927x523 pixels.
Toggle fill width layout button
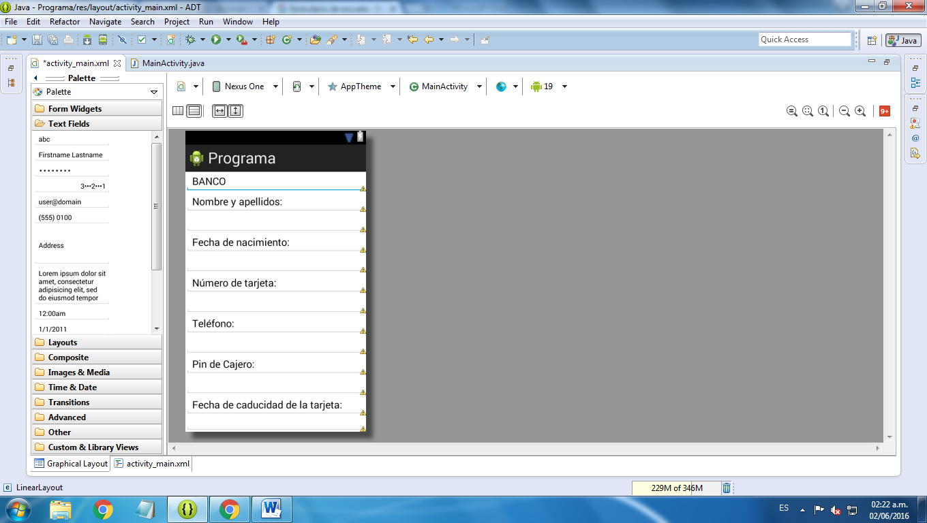(x=219, y=110)
